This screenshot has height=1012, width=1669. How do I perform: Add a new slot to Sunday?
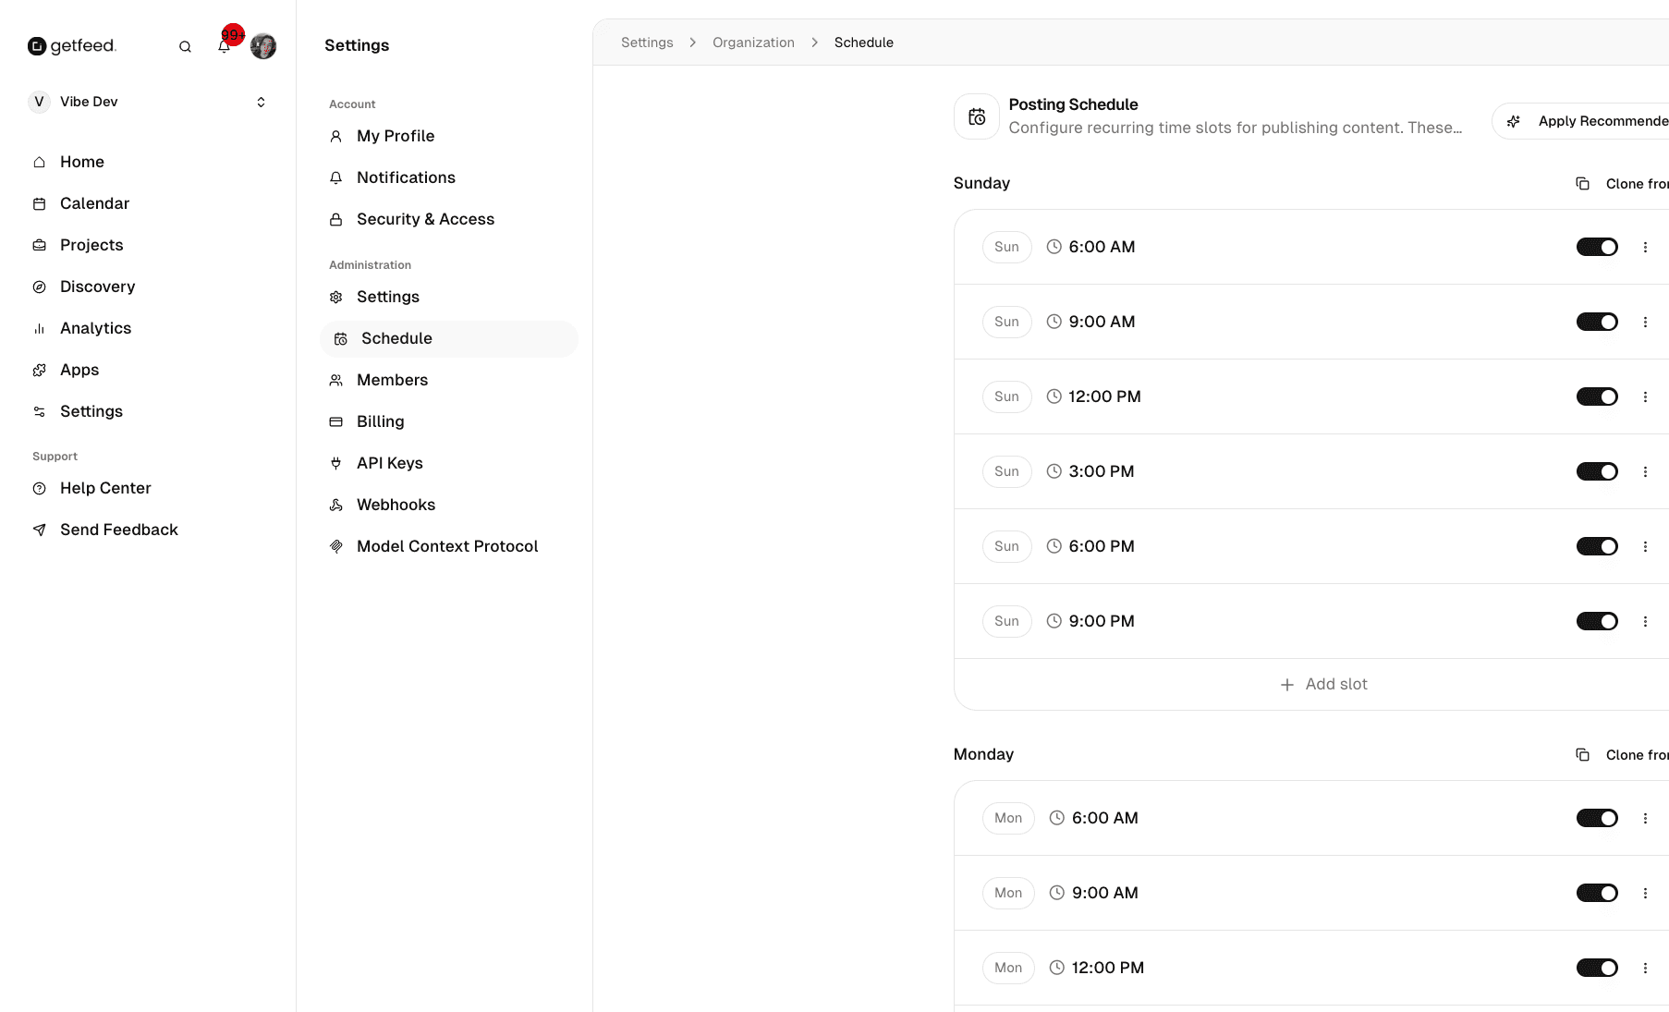(x=1323, y=684)
